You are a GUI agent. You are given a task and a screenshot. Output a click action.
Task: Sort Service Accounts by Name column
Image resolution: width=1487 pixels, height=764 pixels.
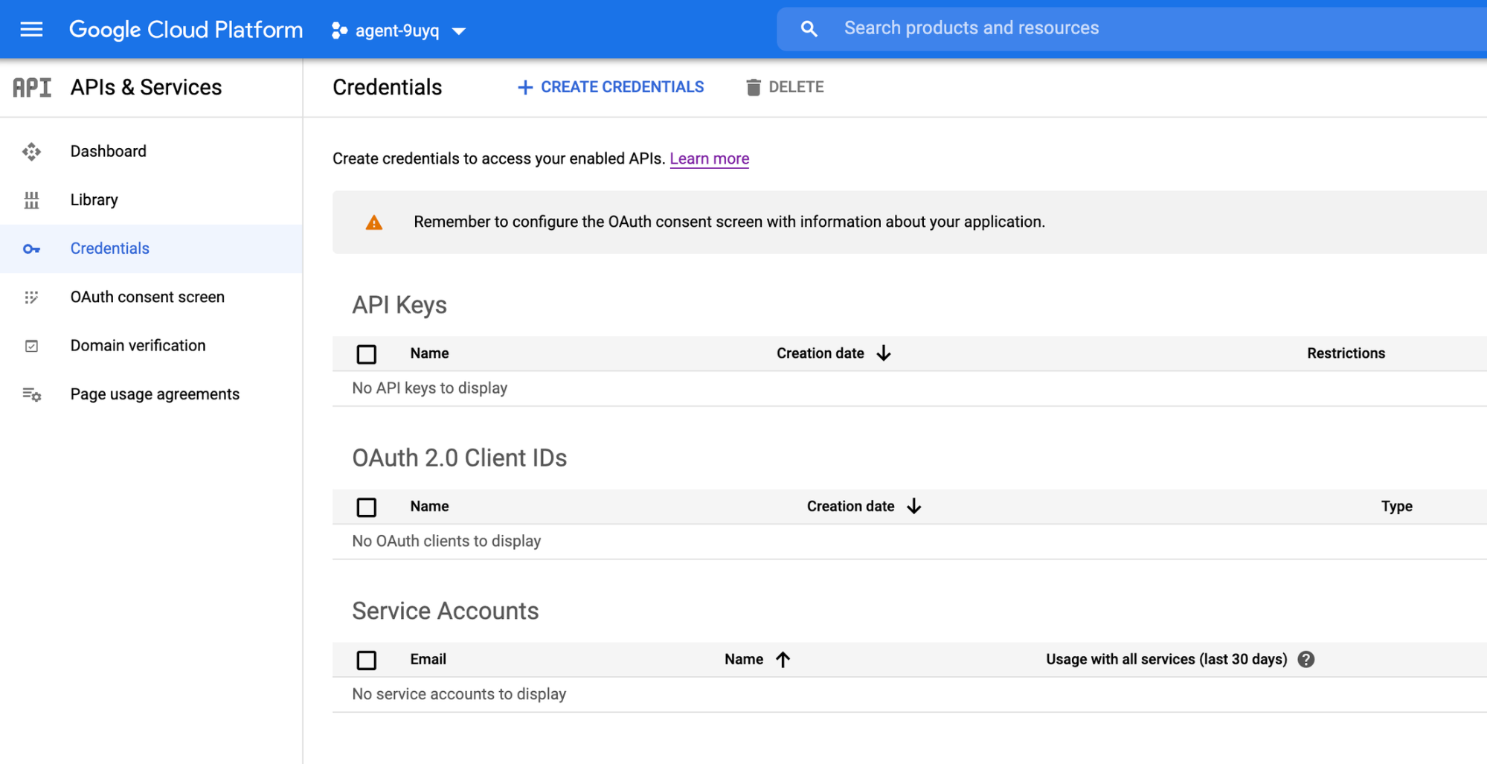click(744, 659)
